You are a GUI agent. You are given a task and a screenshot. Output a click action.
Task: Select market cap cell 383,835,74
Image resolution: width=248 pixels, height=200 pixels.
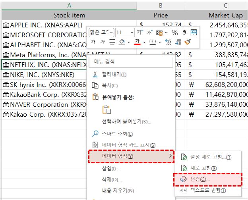[x=217, y=55]
